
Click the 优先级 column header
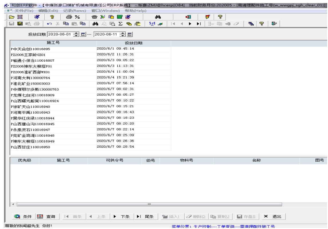pos(25,160)
